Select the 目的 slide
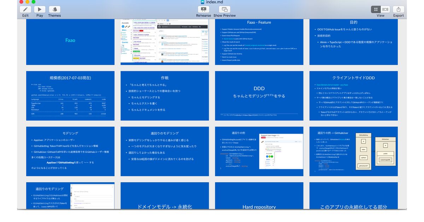This screenshot has width=424, height=222. 354,42
